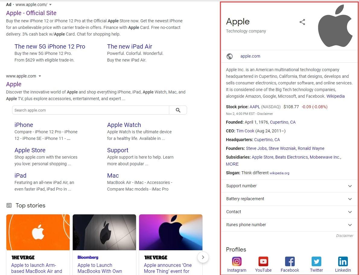359x275 pixels.
Task: Open dropdown arrow beside organic www.apple.com URL
Action: pos(40,76)
